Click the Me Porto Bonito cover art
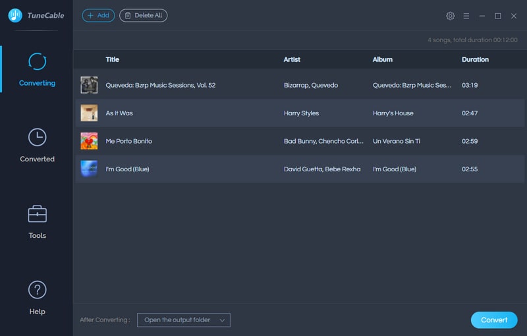The width and height of the screenshot is (527, 336). 89,141
